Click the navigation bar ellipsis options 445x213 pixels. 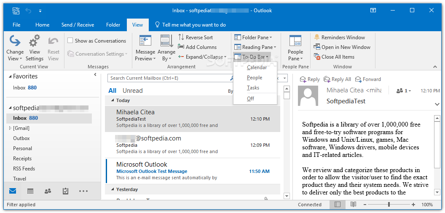click(83, 191)
